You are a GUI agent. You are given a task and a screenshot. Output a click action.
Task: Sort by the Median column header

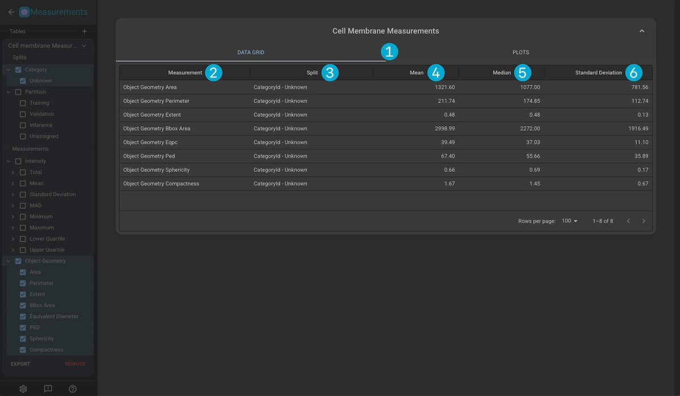pyautogui.click(x=501, y=73)
